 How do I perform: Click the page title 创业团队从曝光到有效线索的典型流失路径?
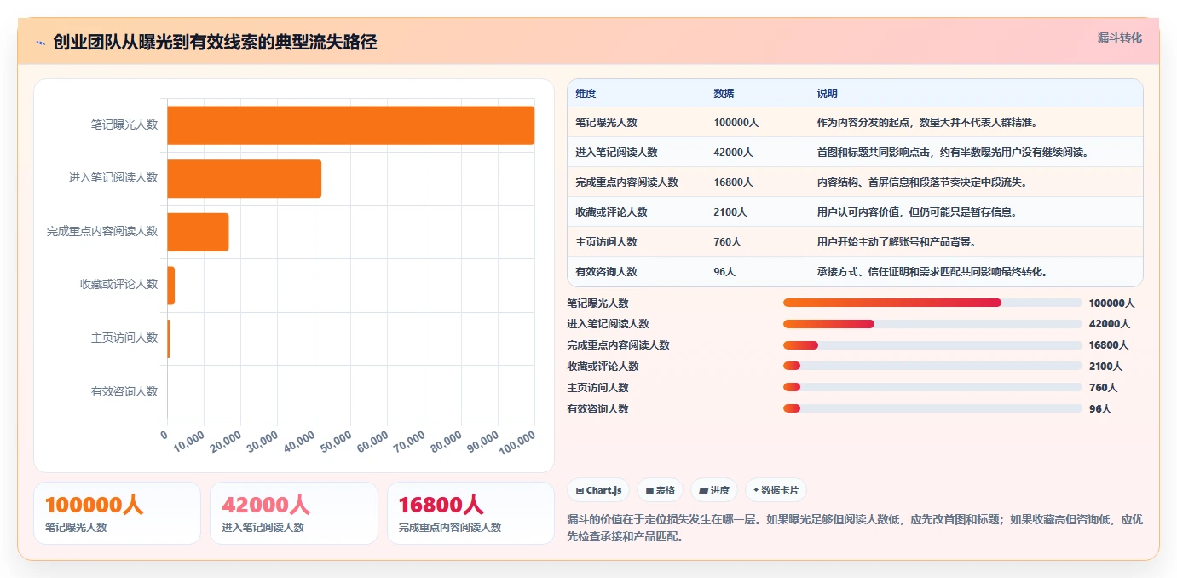[x=215, y=43]
